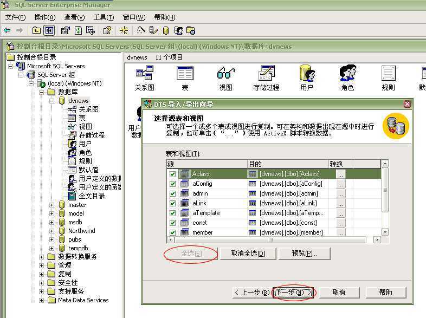This screenshot has width=426, height=318.
Task: Uncheck the admin table checkbox
Action: tap(172, 193)
